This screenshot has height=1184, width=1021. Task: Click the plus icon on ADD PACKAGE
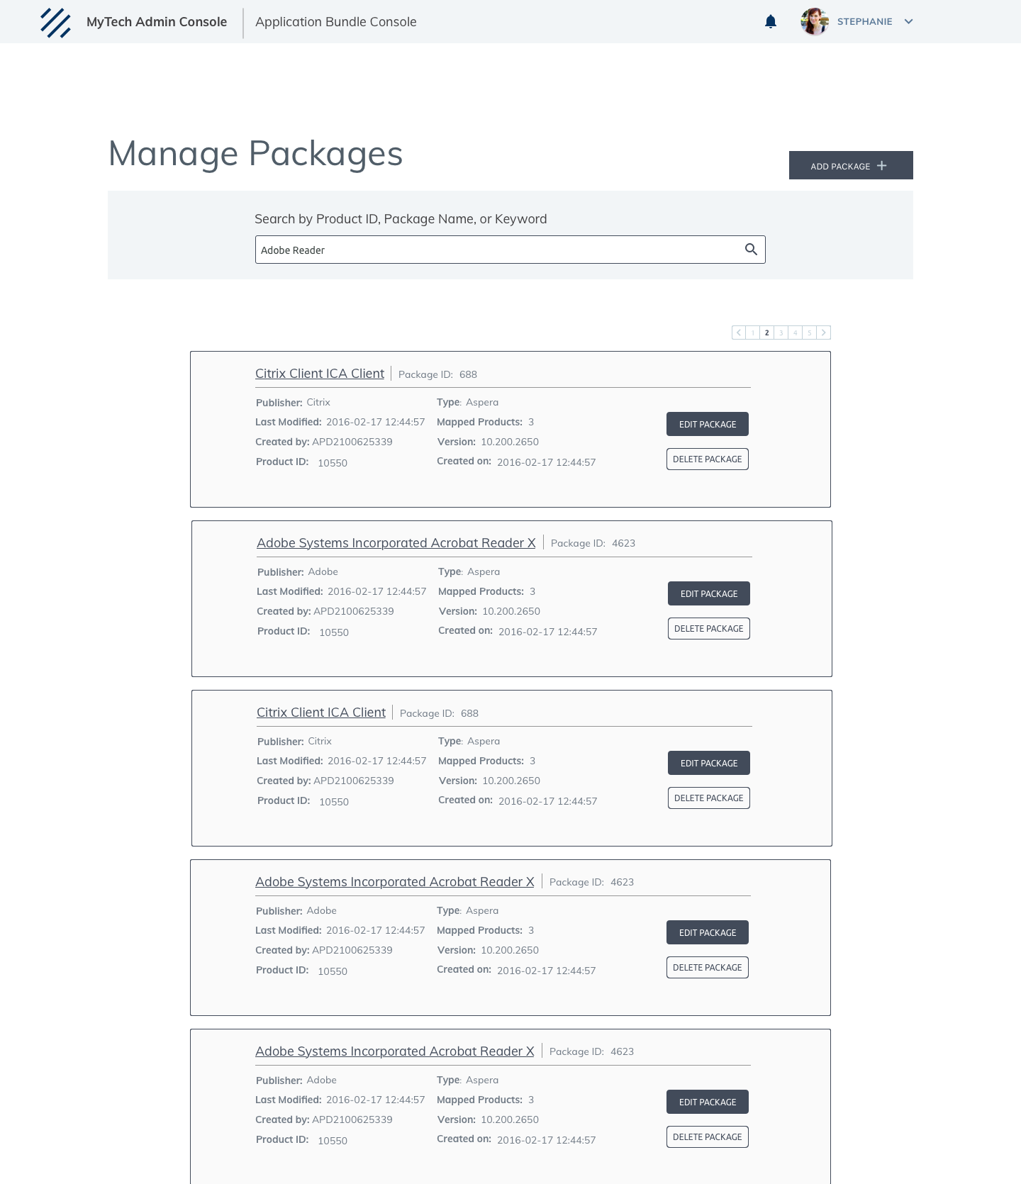(x=882, y=165)
